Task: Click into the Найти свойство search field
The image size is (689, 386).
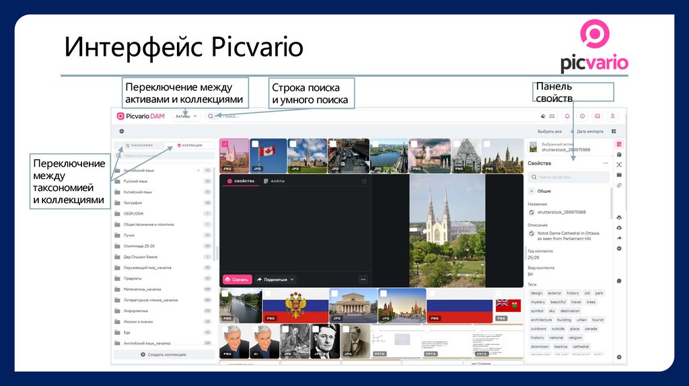Action: coord(569,177)
